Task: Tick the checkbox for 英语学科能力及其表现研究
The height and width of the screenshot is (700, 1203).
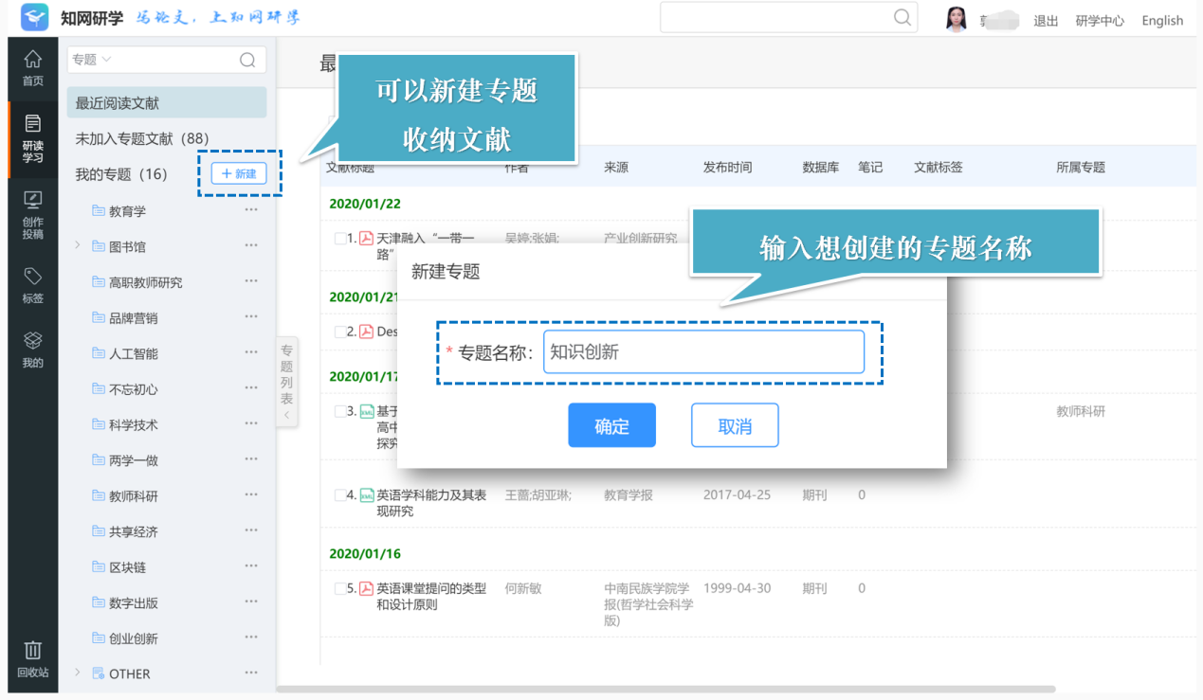Action: 340,495
